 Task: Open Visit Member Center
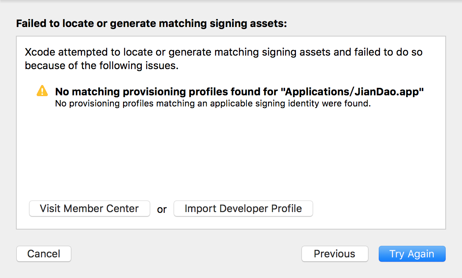(x=89, y=208)
